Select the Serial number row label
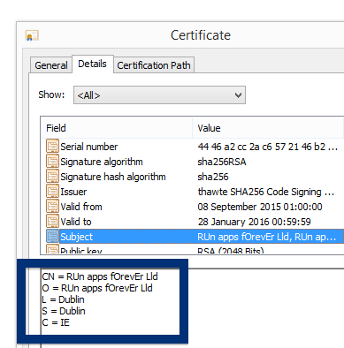 point(89,147)
